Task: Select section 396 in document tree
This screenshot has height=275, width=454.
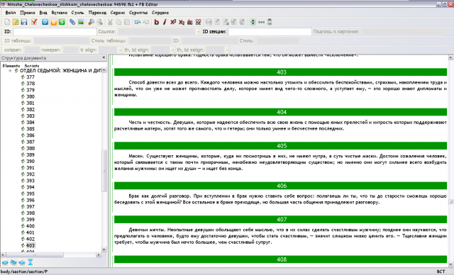Action: tap(31, 200)
